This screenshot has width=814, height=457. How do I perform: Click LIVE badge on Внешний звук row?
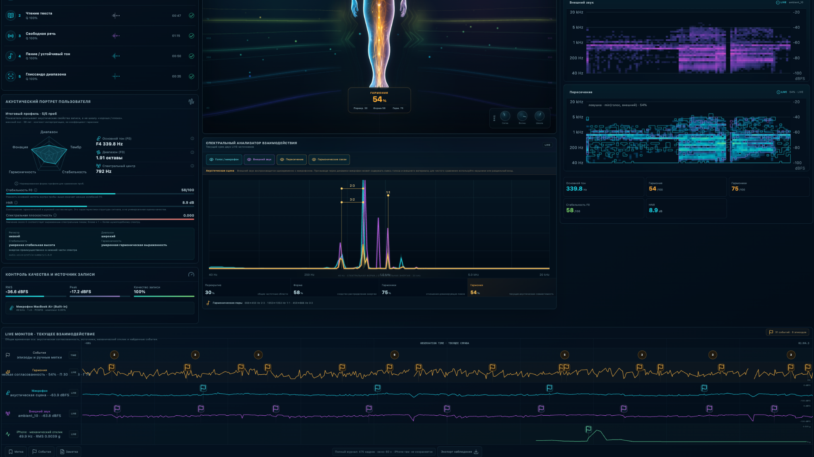74,414
